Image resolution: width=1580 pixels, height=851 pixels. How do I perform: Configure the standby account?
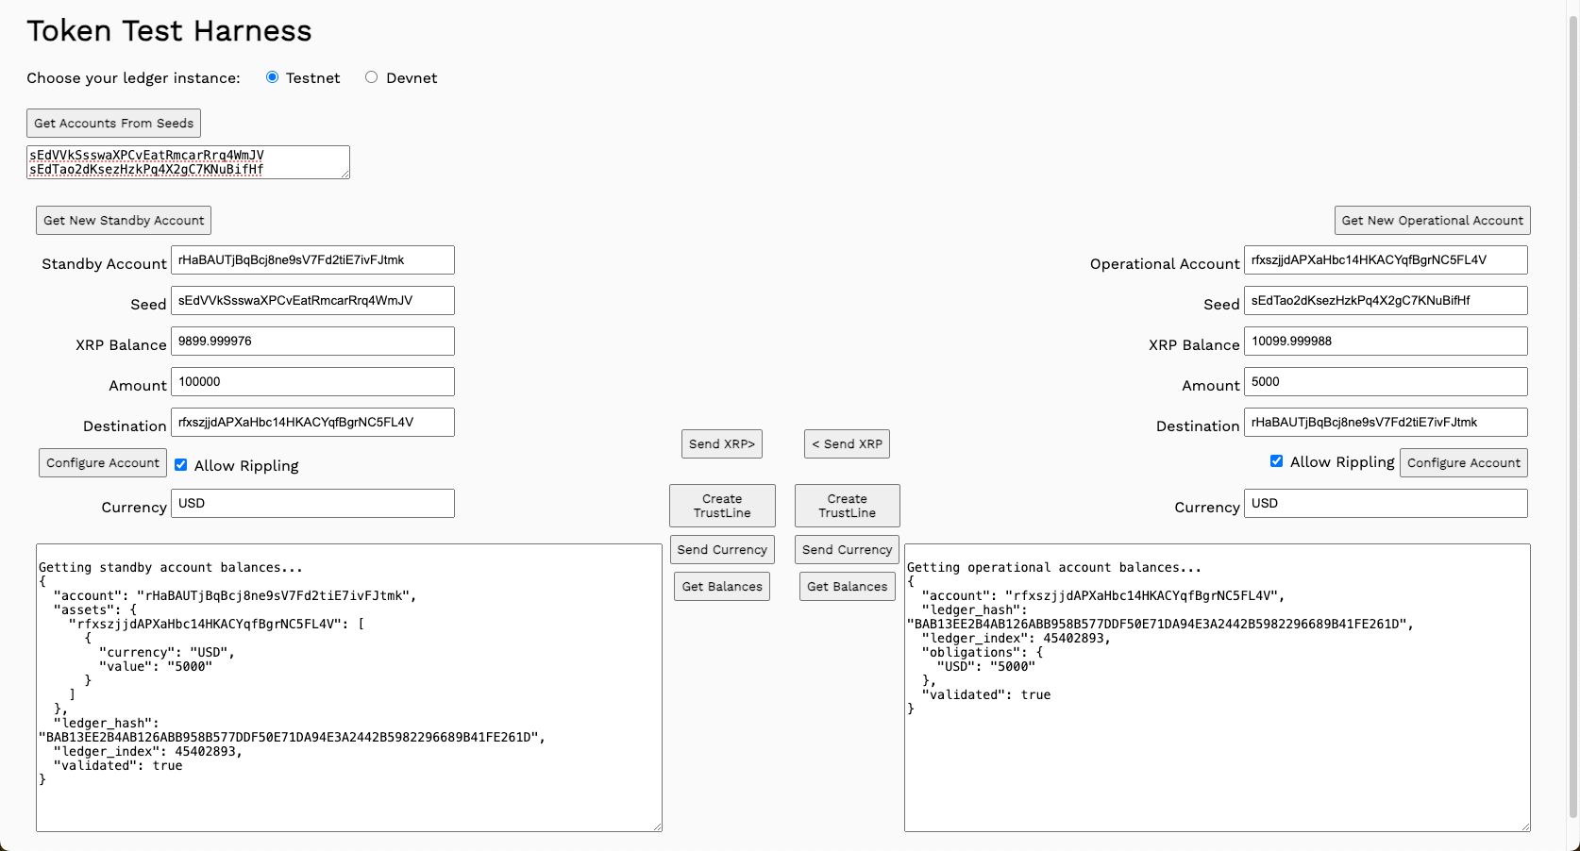103,463
